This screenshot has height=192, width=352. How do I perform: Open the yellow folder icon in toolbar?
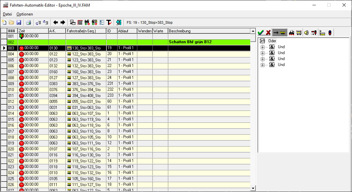pyautogui.click(x=11, y=22)
